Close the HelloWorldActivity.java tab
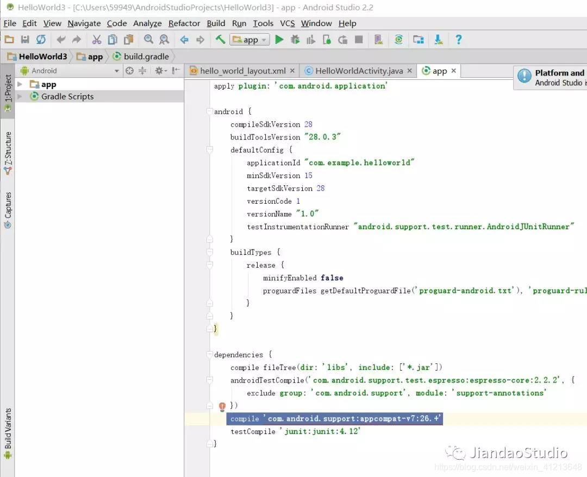Screen dimensions: 587x477 (410, 71)
